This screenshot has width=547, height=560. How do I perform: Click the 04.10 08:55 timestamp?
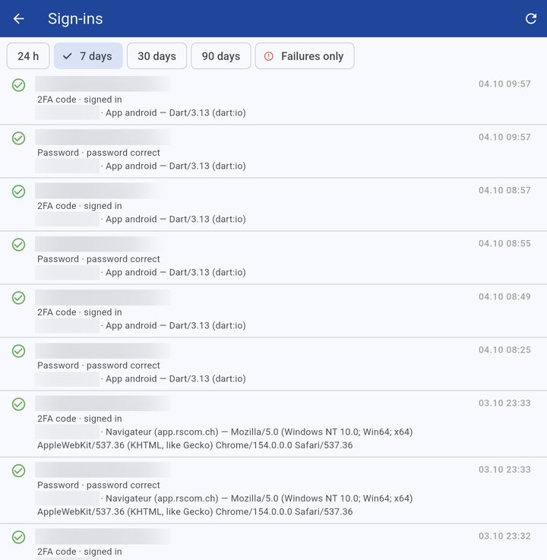tap(504, 243)
